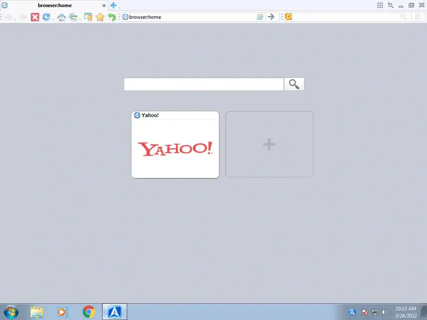The image size is (427, 320).
Task: Click the magnifier search button on the home page
Action: coord(294,84)
